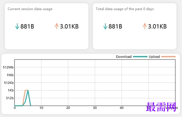Image resolution: width=182 pixels, height=117 pixels.
Task: Click the 10 seconds axis tick label
Action: point(41,108)
